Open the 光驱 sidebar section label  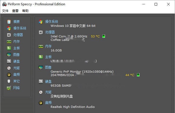pos(17,68)
